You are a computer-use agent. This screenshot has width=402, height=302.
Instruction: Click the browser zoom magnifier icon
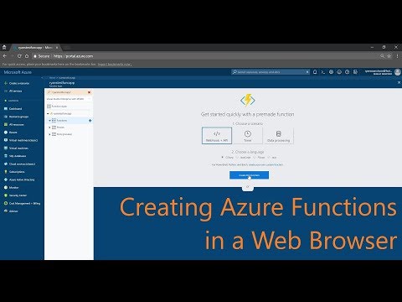[x=382, y=56]
